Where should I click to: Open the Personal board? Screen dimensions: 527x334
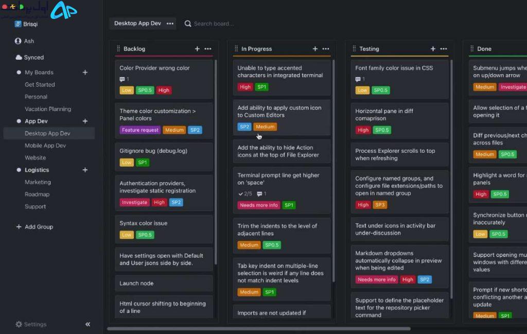point(36,97)
